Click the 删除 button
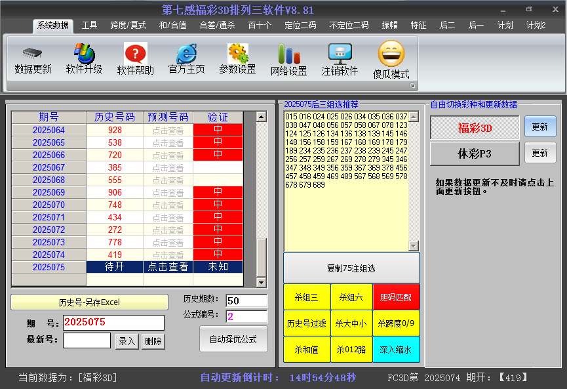The width and height of the screenshot is (567, 389). tap(153, 341)
